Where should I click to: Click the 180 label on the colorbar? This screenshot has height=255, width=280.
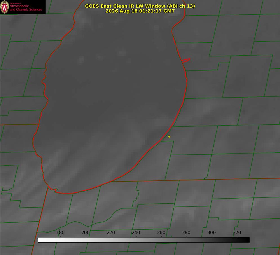coord(60,232)
